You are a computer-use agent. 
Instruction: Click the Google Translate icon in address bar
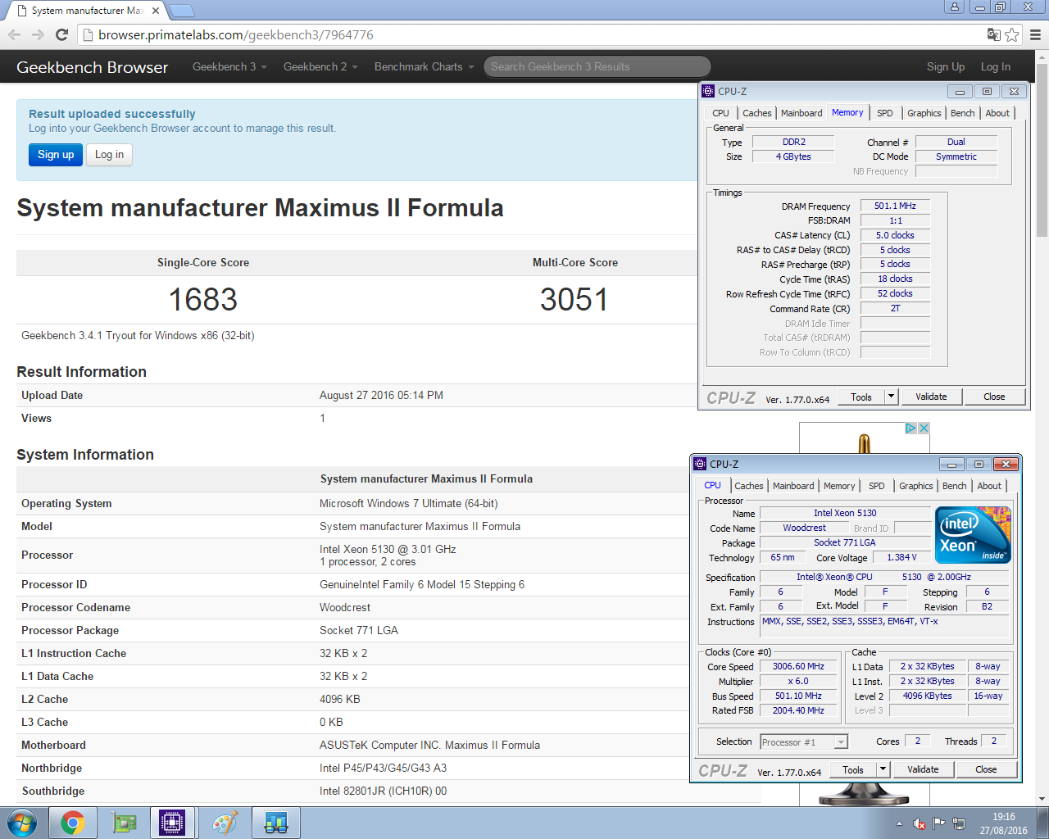993,34
